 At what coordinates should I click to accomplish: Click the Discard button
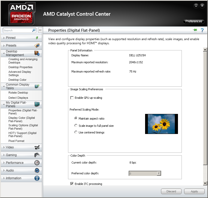[171, 191]
